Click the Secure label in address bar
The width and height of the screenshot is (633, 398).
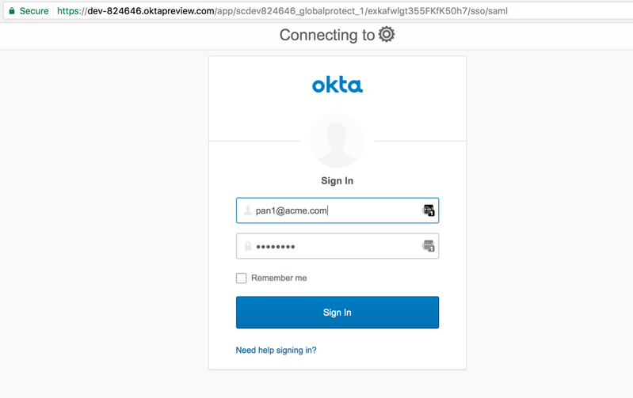pyautogui.click(x=34, y=11)
